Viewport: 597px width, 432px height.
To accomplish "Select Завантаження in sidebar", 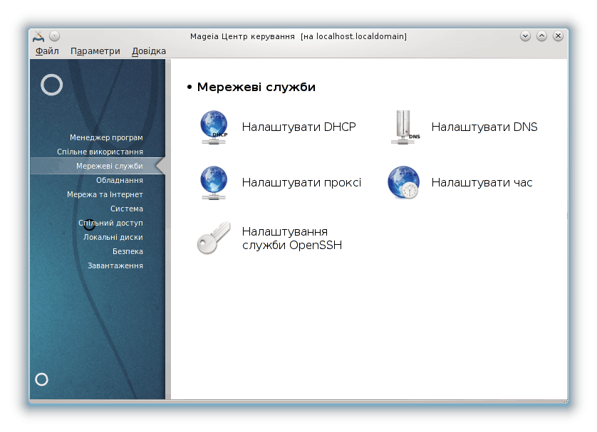I will click(x=115, y=265).
